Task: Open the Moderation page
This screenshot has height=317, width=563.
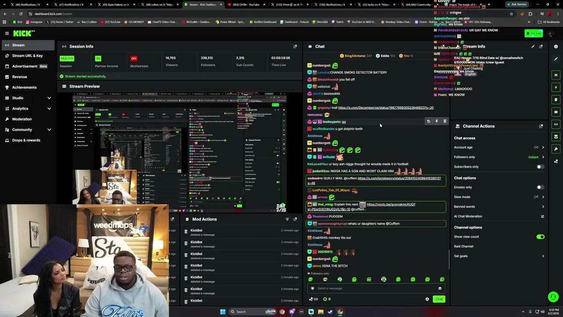Action: pyautogui.click(x=27, y=119)
